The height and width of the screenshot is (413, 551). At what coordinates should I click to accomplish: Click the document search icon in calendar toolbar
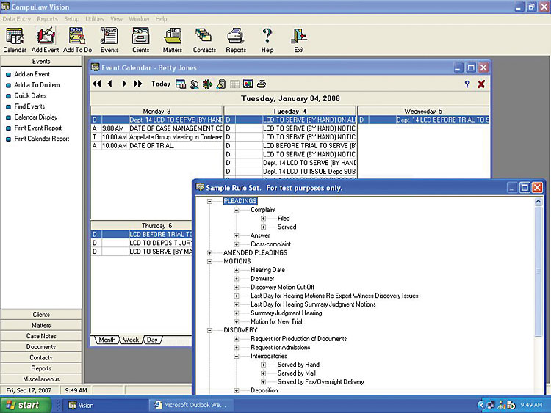coord(221,84)
